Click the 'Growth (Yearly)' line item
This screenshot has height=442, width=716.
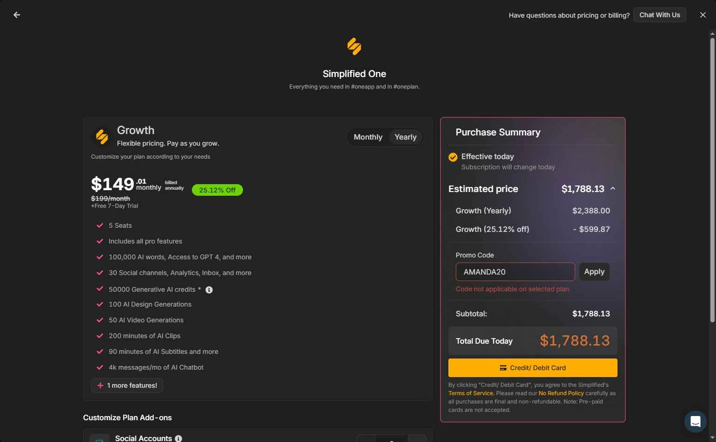point(483,211)
